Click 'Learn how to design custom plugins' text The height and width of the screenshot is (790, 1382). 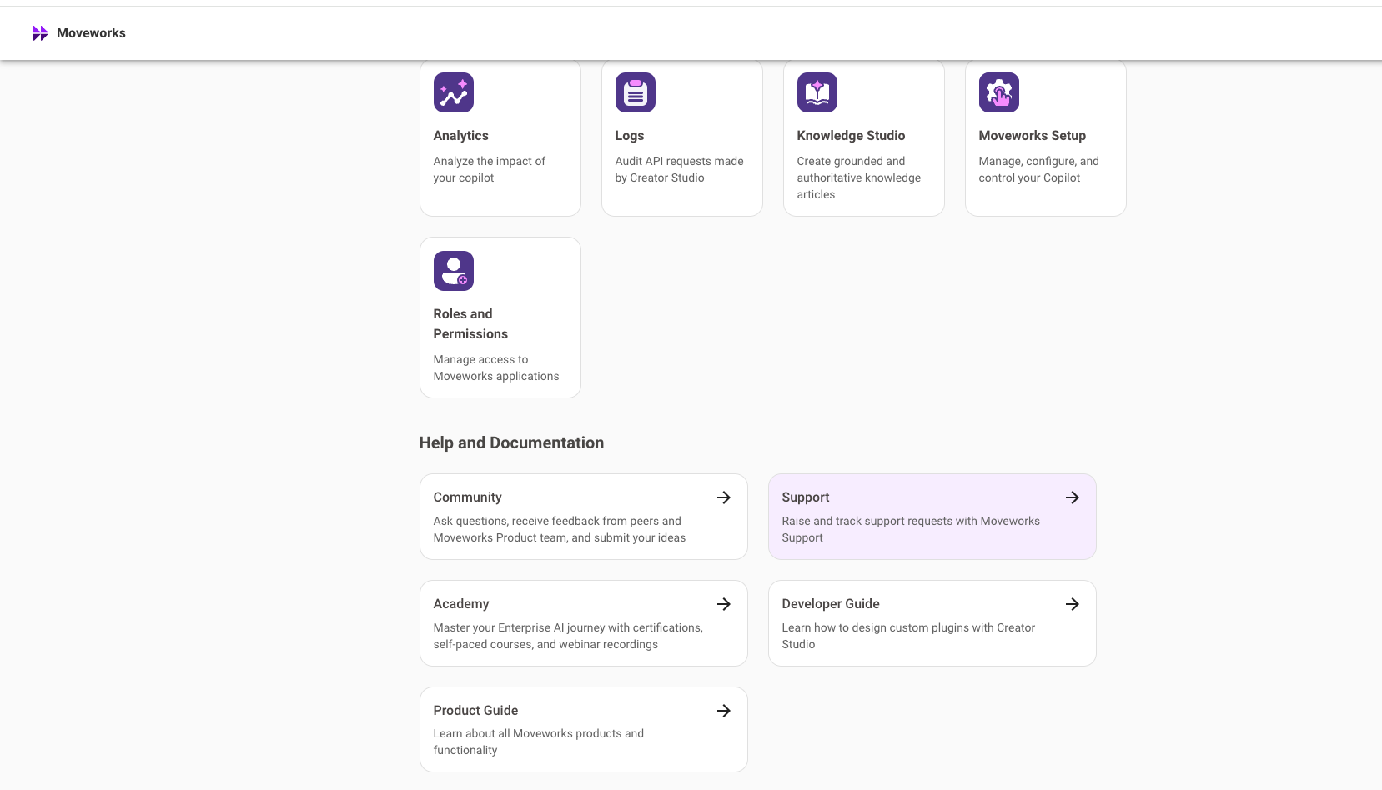click(x=908, y=636)
